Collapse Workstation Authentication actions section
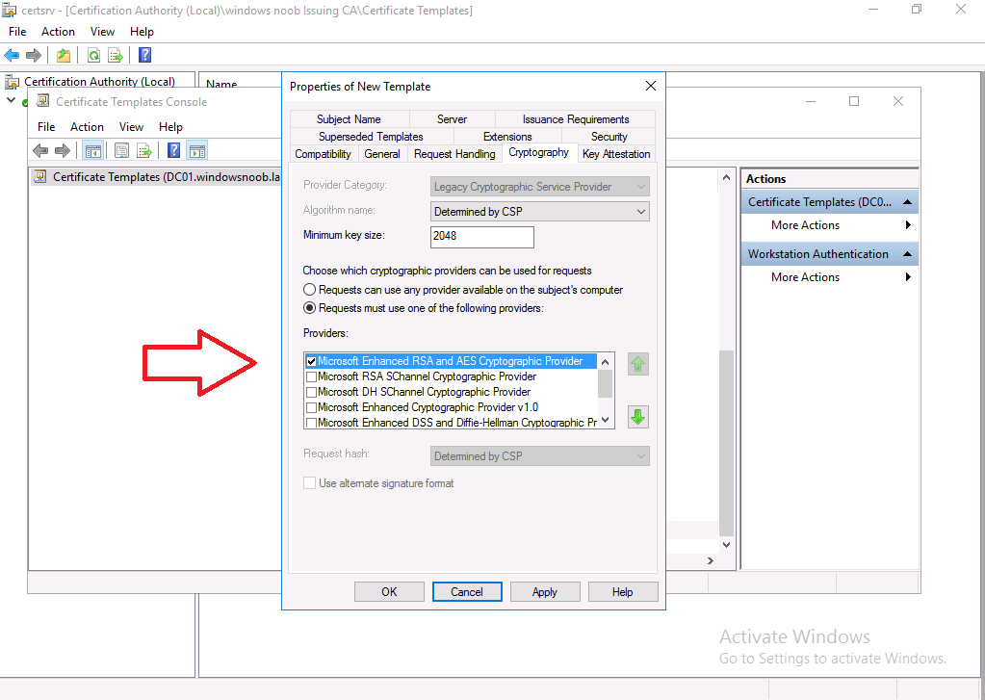The height and width of the screenshot is (700, 985). pos(907,254)
